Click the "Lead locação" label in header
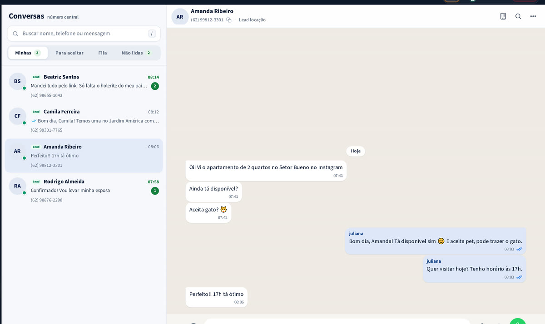 coord(252,20)
